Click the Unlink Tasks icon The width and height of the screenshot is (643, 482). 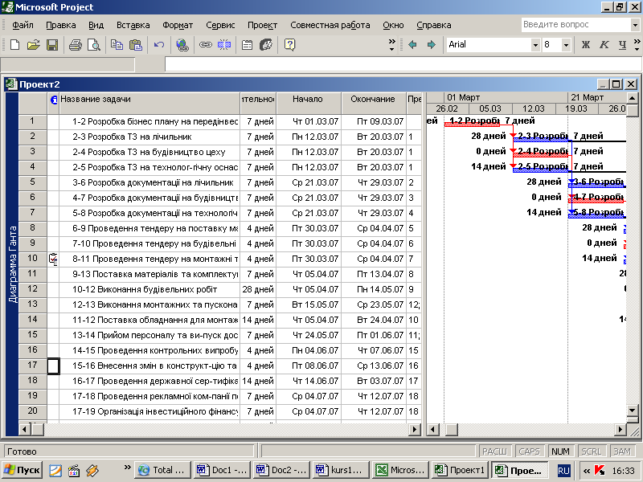[223, 45]
